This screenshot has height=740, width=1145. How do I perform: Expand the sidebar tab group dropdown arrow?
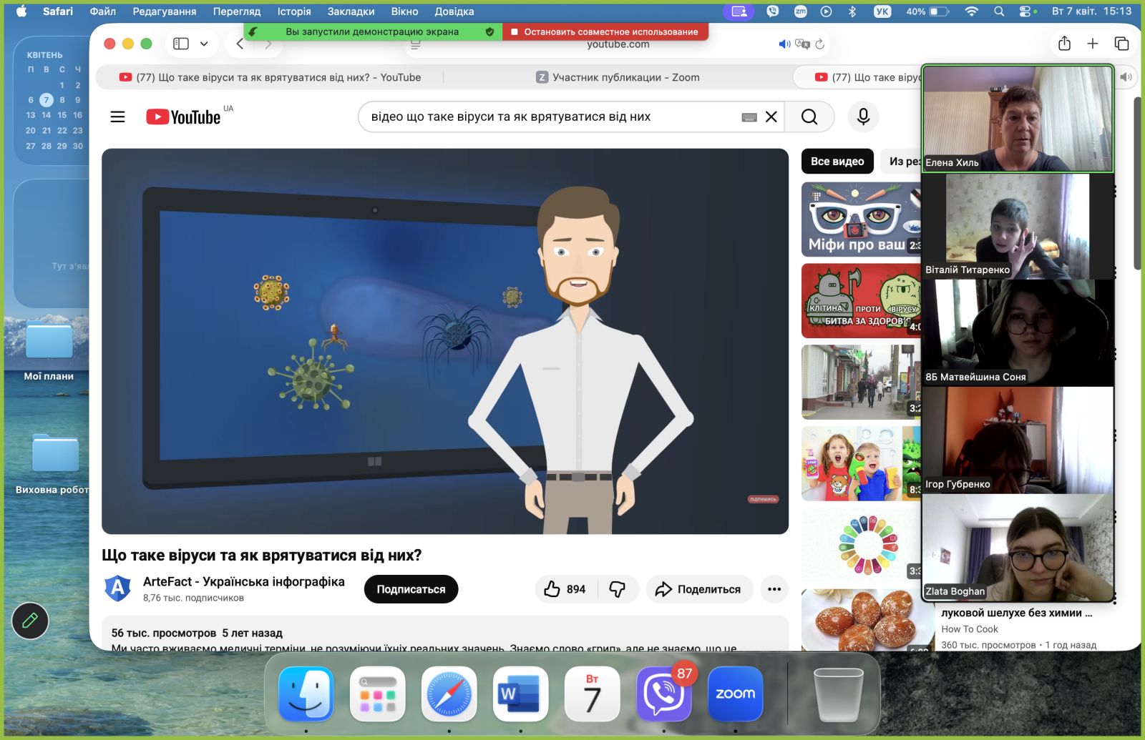coord(204,44)
